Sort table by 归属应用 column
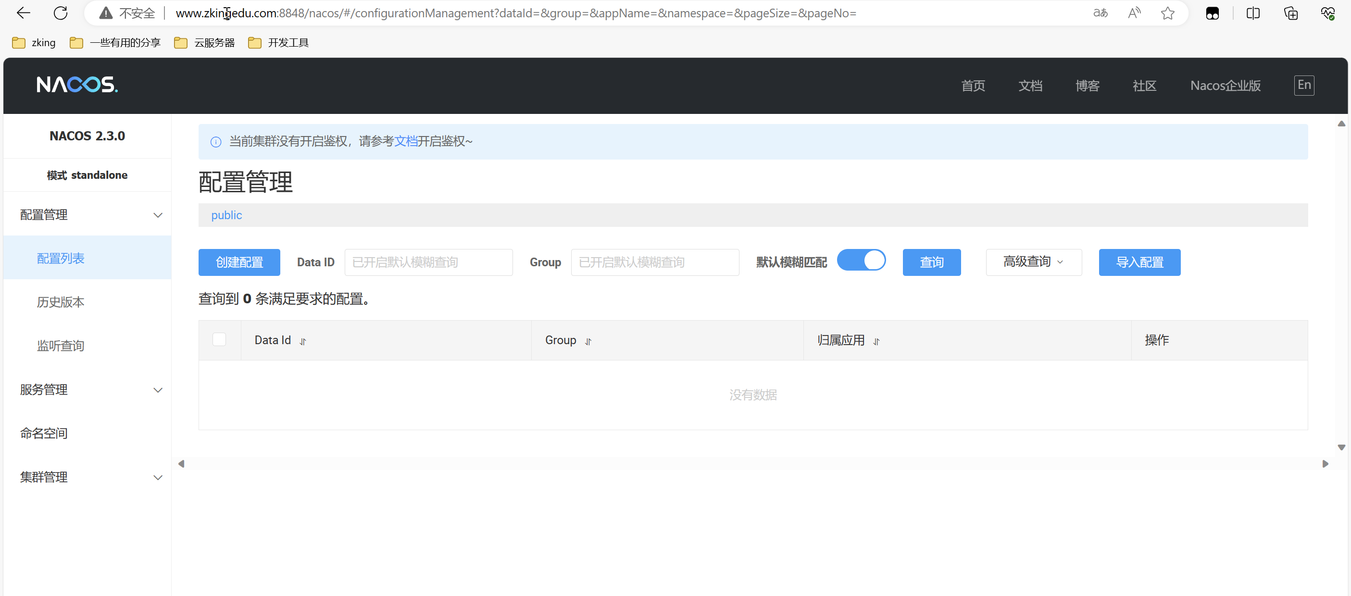Viewport: 1351px width, 596px height. (x=876, y=341)
